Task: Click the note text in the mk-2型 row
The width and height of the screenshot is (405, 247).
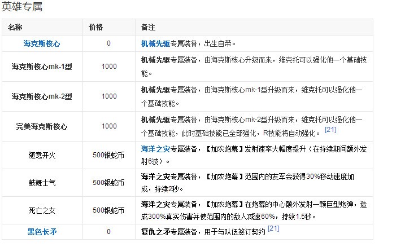Action: 252,96
